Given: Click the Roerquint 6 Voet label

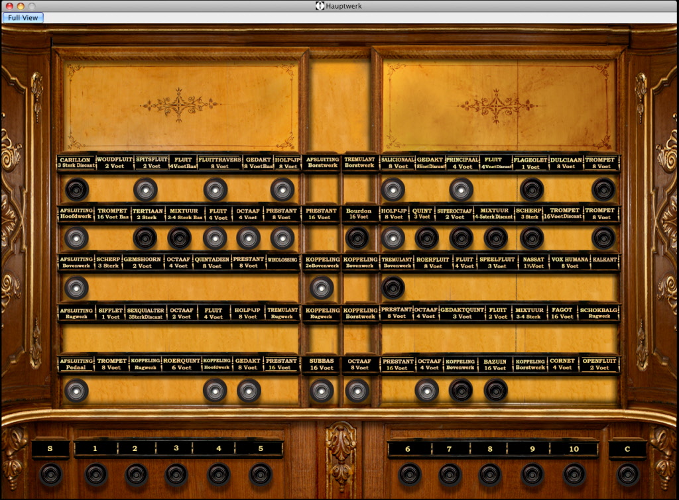Looking at the screenshot, I should (x=182, y=364).
